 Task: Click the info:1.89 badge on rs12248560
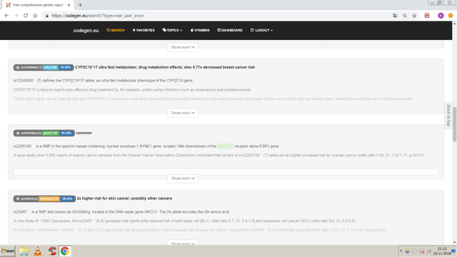click(x=51, y=67)
